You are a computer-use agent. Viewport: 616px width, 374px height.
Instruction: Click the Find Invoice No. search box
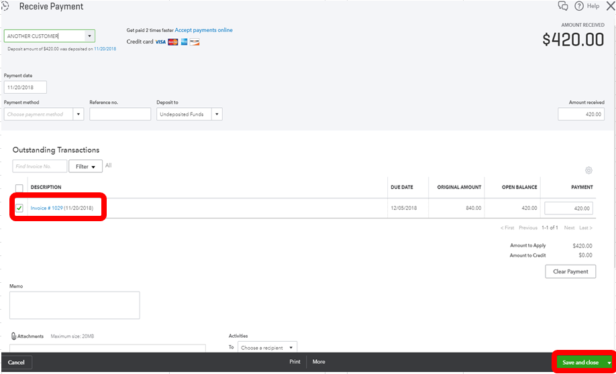click(40, 166)
